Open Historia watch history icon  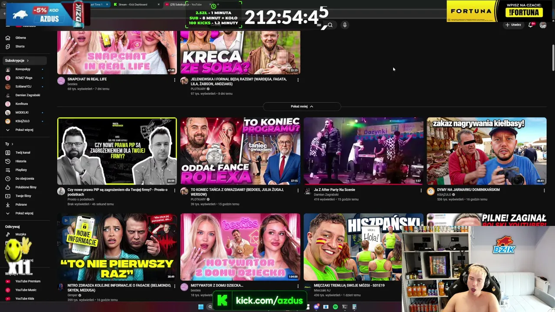7,161
